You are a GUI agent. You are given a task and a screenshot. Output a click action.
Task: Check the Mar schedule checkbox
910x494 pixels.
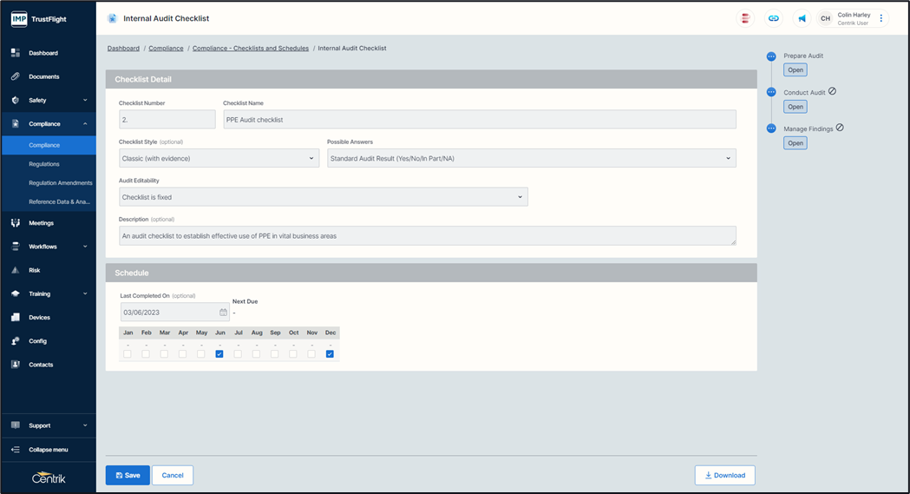coord(164,353)
